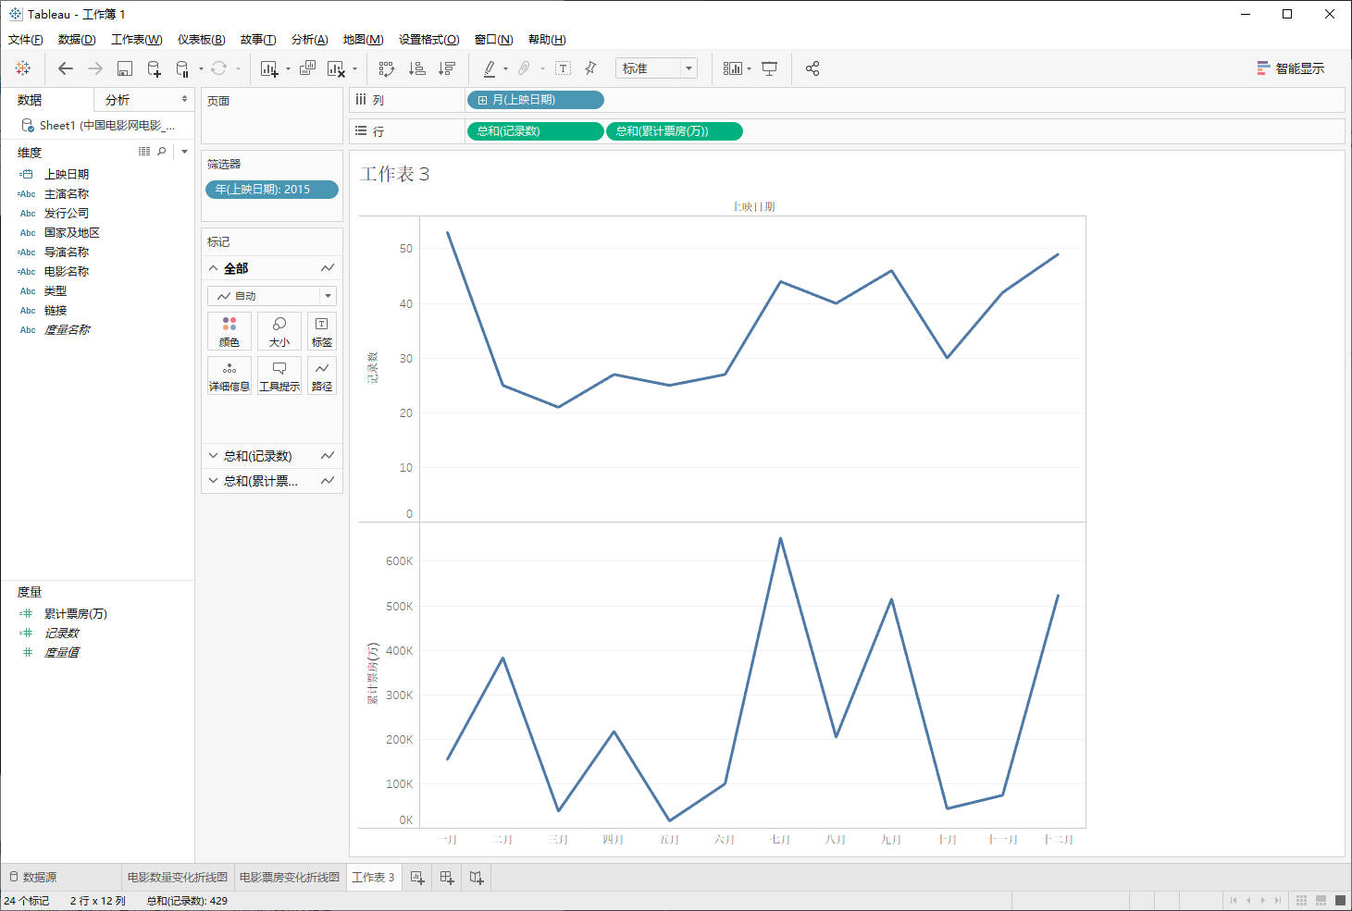Viewport: 1352px width, 911px height.
Task: Pause auto updates for the data source
Action: [182, 68]
